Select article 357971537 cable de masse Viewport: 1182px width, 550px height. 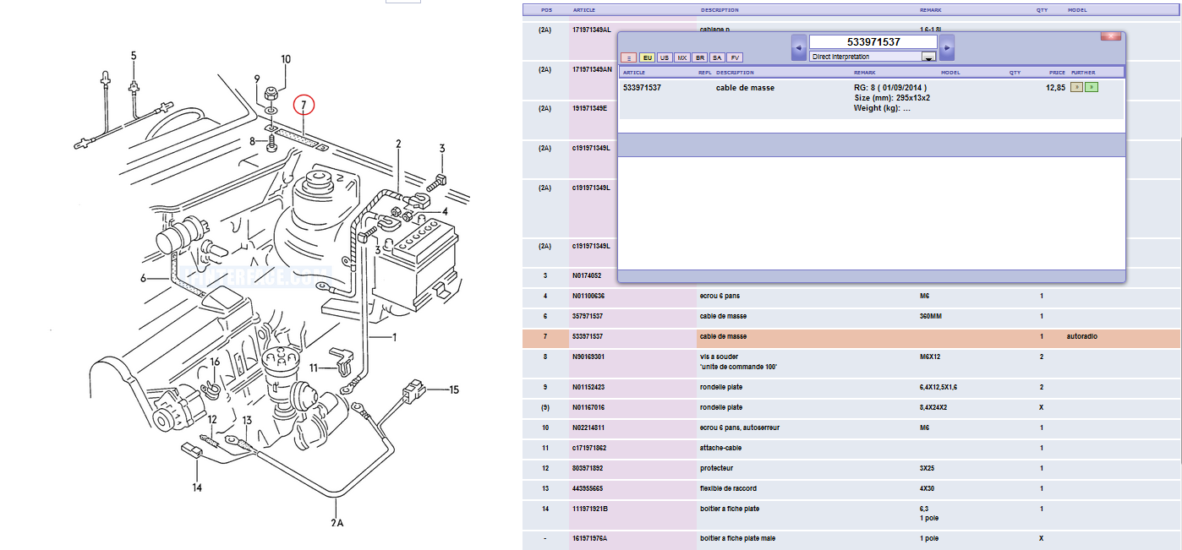click(851, 317)
